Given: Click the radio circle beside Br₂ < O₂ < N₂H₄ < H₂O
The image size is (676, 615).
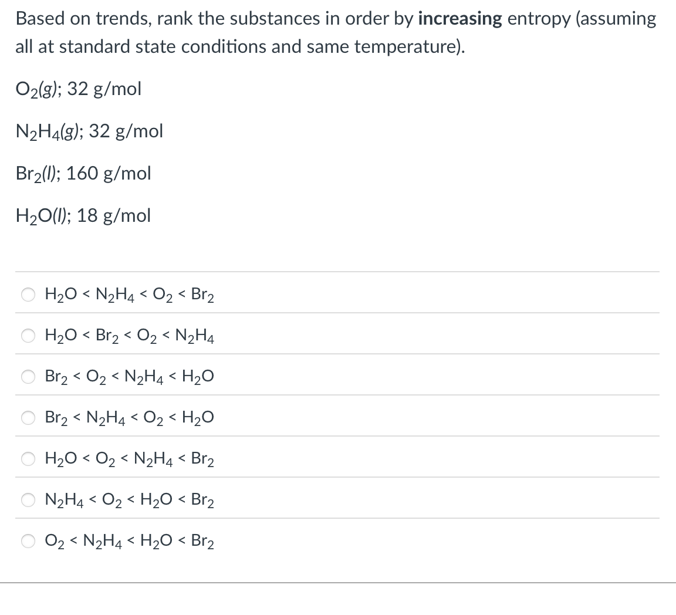Looking at the screenshot, I should (28, 377).
